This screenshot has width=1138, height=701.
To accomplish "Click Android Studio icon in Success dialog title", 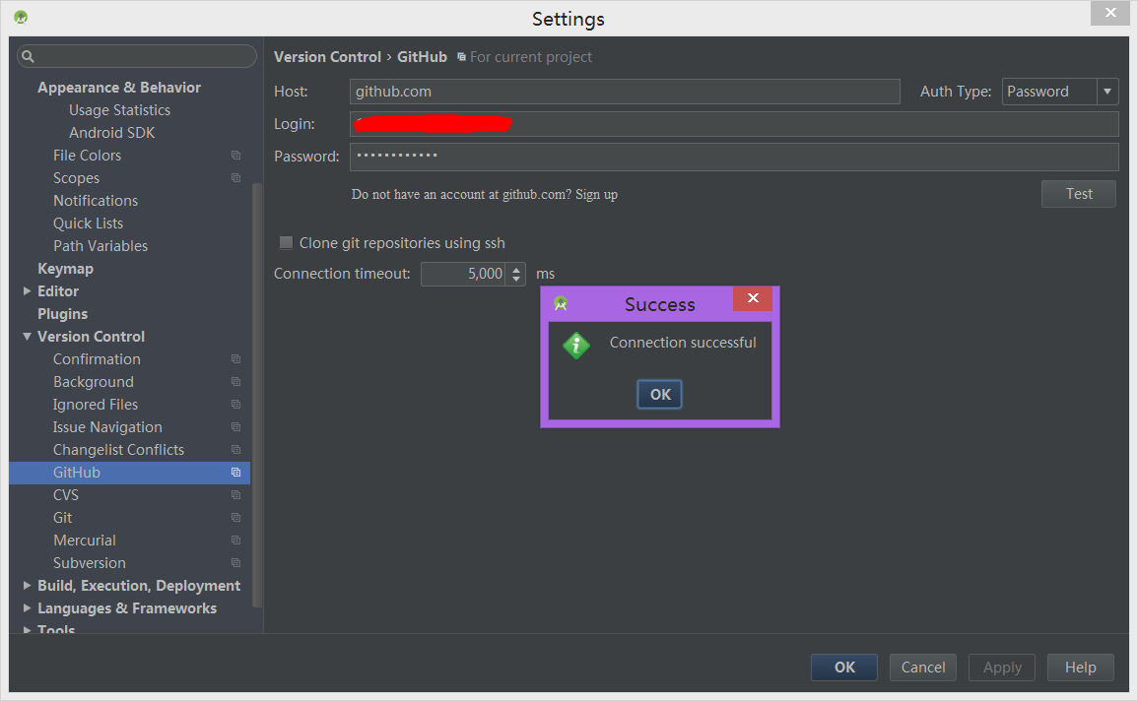I will tap(561, 304).
